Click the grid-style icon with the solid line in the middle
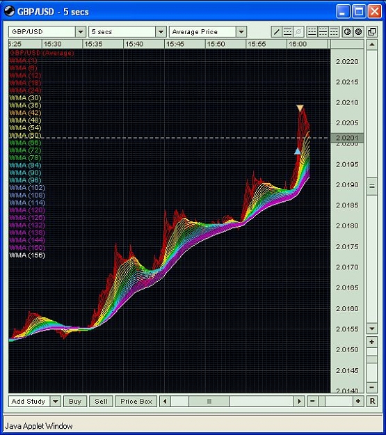 click(x=323, y=32)
